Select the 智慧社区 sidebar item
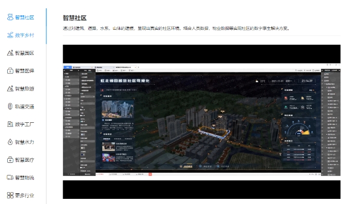Image resolution: width=341 pixels, height=204 pixels. [21, 17]
